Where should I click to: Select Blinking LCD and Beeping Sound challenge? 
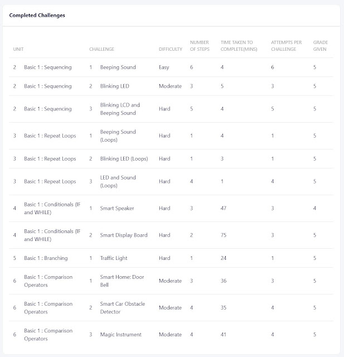click(120, 109)
